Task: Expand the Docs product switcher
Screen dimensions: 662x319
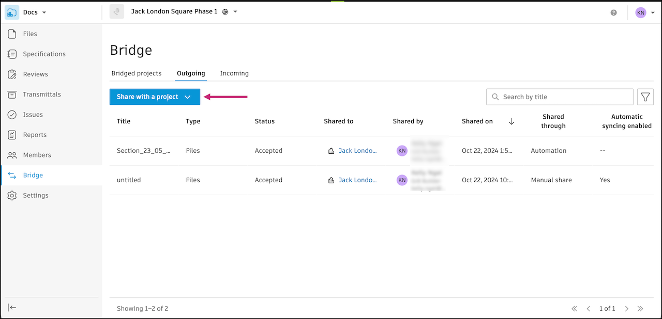Action: pos(34,12)
